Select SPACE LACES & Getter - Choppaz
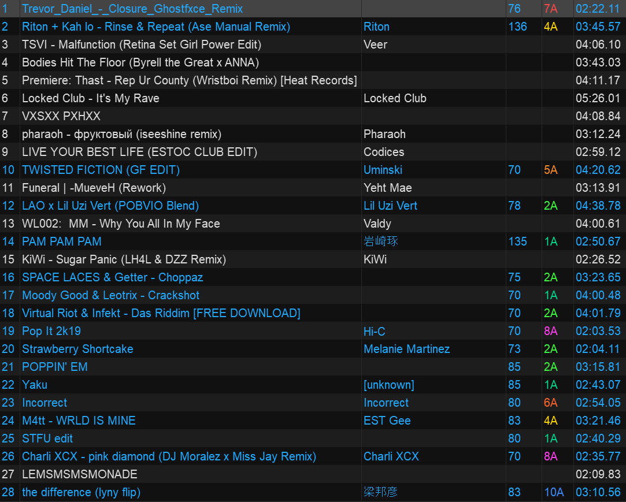 point(112,277)
